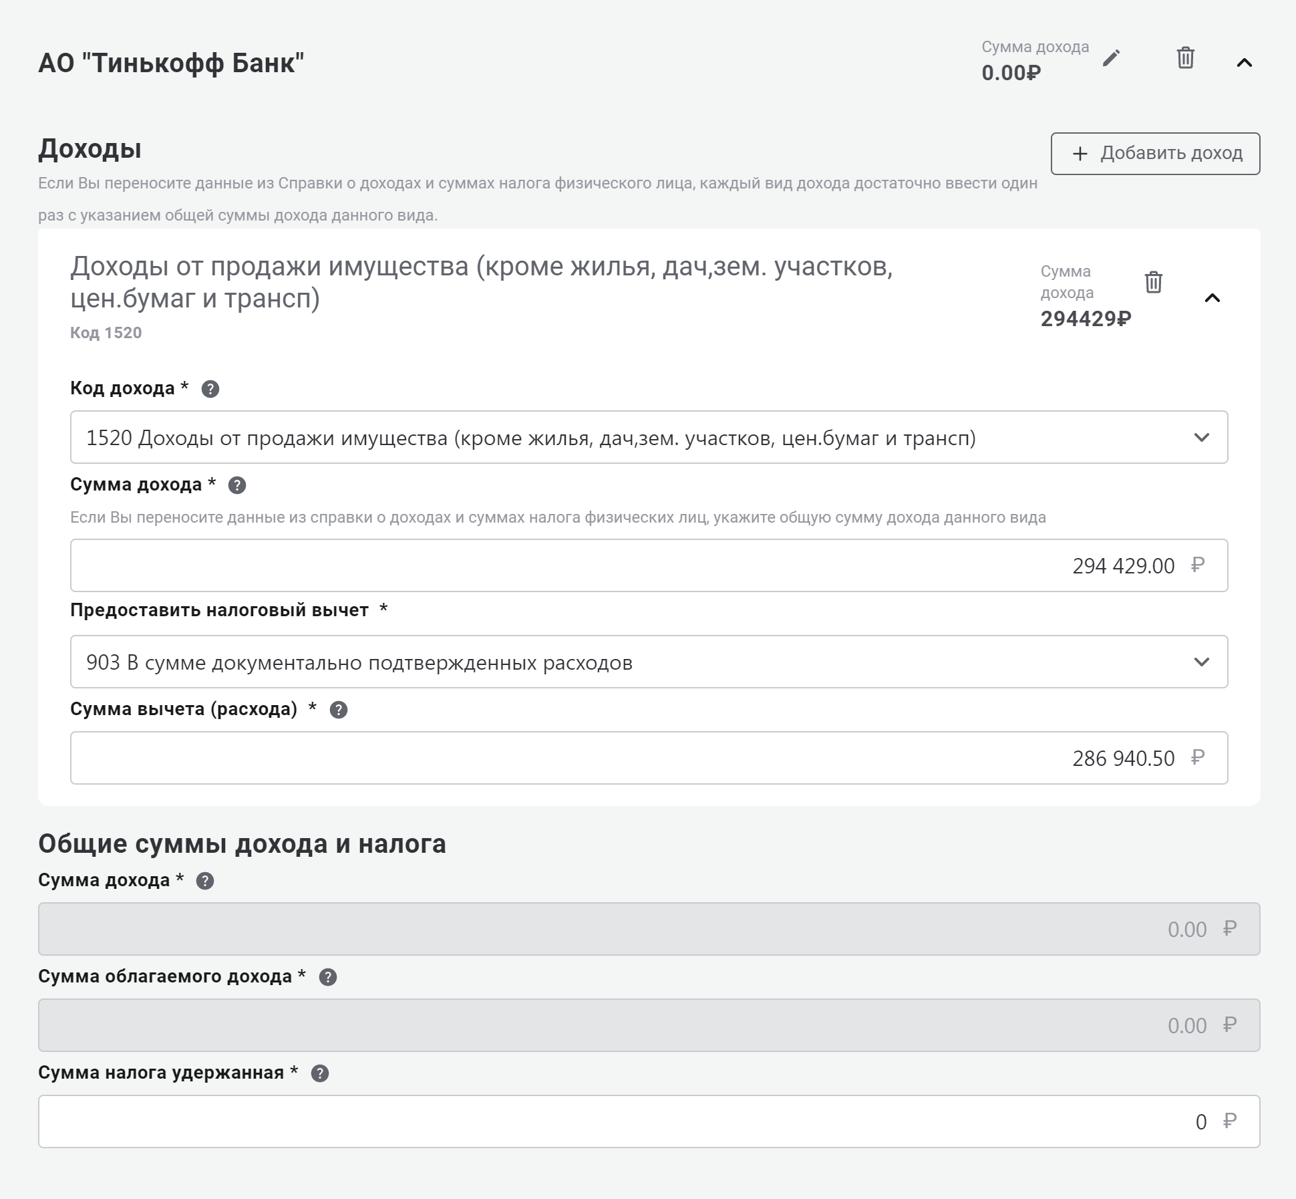Click the Сумма налога удержанная input field
The image size is (1296, 1199).
[649, 1121]
